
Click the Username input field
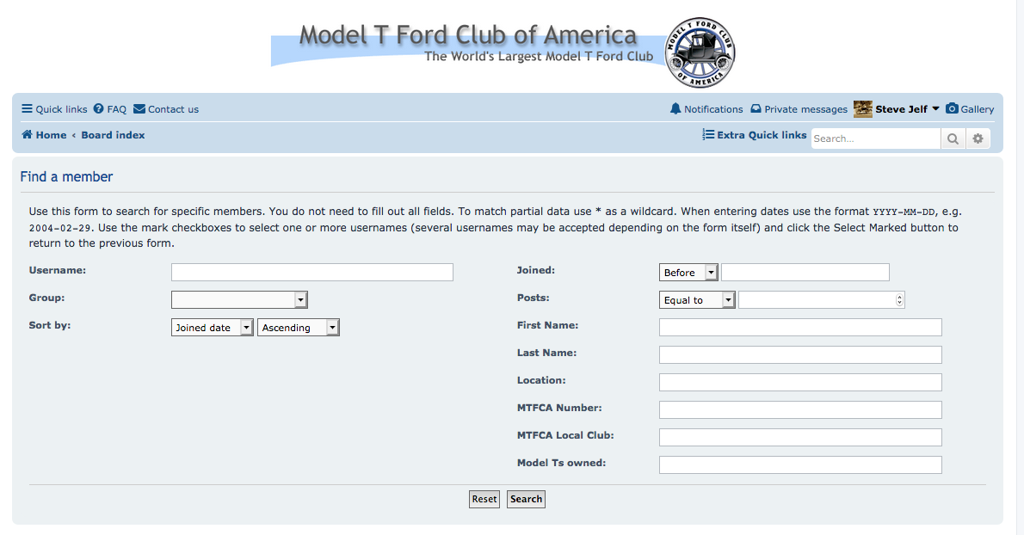(312, 273)
